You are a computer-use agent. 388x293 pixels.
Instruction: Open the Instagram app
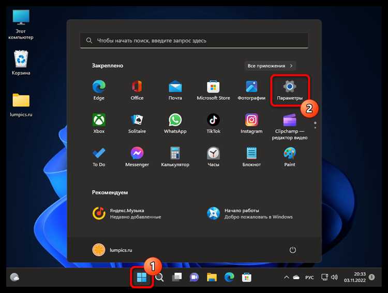pyautogui.click(x=251, y=124)
